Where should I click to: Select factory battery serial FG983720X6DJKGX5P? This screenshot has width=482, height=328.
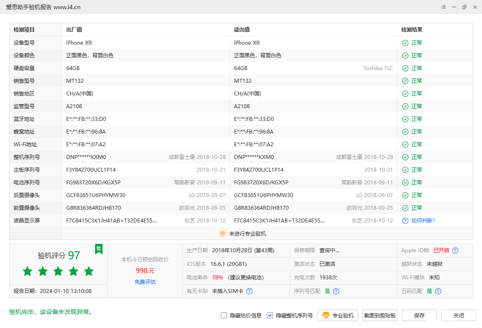93,183
